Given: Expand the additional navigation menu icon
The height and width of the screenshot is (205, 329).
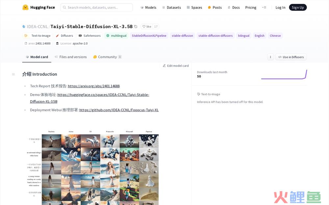Looking at the screenshot, I should point(264,7).
